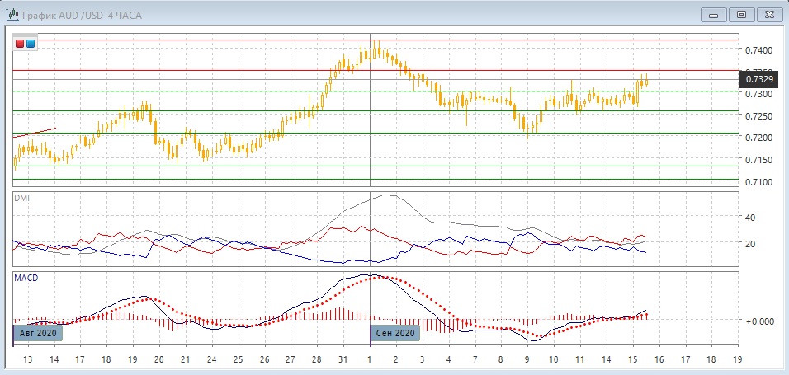
Task: Click the current price label 0.7329
Action: pyautogui.click(x=758, y=79)
